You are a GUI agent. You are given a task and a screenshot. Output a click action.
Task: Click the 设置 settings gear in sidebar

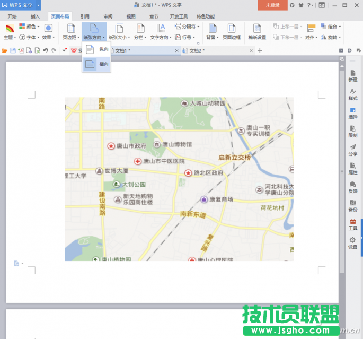click(352, 243)
